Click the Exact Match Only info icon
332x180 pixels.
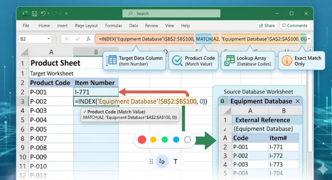tap(287, 61)
